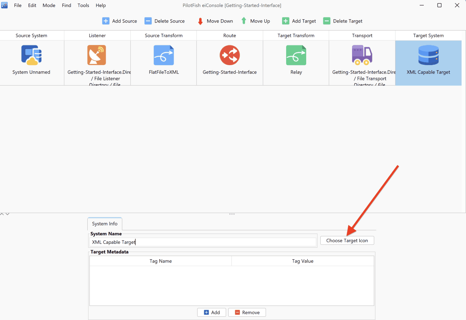466x320 pixels.
Task: Click the Relay label
Action: pos(296,72)
